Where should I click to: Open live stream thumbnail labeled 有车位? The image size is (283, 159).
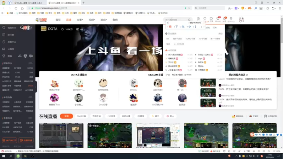pos(110,136)
